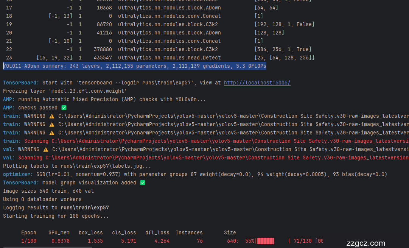This screenshot has height=248, width=409.
Task: Click the zzgcz.com watermark
Action: coord(365,243)
